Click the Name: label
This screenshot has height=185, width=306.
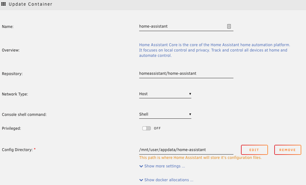[x=8, y=26]
